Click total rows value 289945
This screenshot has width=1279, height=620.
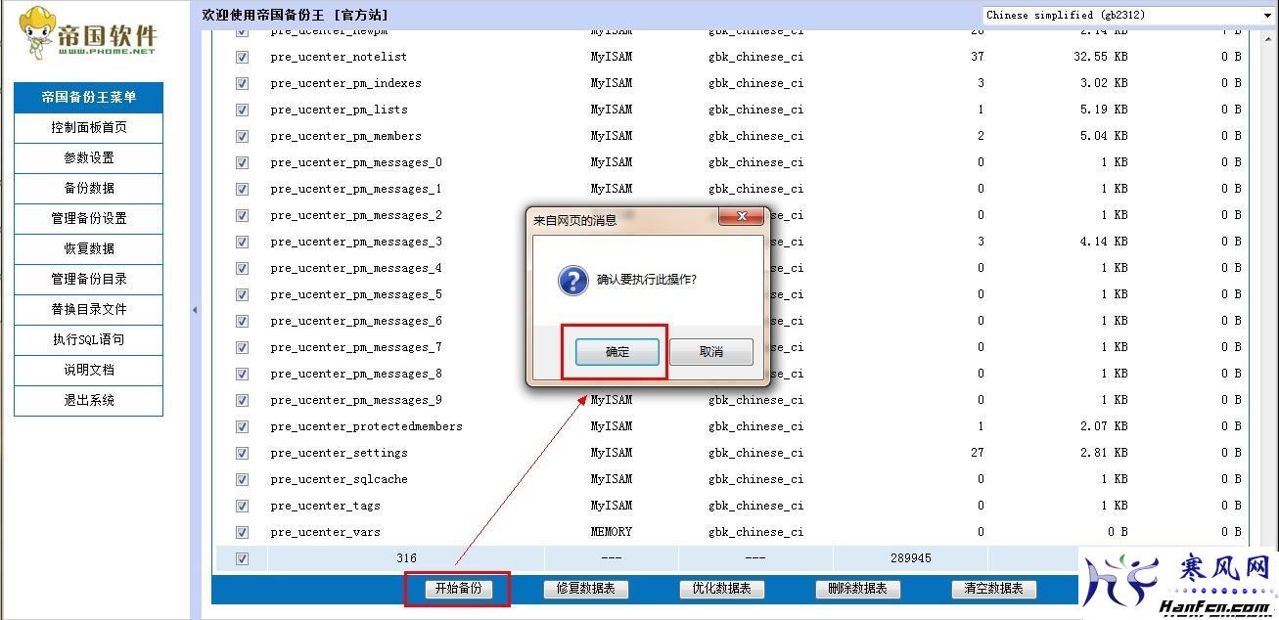coord(910,559)
